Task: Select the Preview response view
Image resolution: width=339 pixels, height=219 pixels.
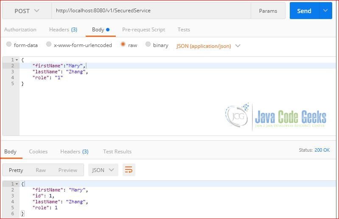Action: click(x=67, y=170)
